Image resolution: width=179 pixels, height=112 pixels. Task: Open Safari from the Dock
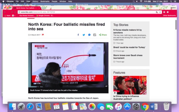[x=30, y=107]
